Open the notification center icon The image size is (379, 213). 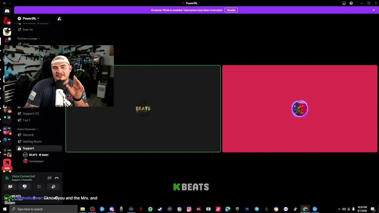tap(373, 209)
